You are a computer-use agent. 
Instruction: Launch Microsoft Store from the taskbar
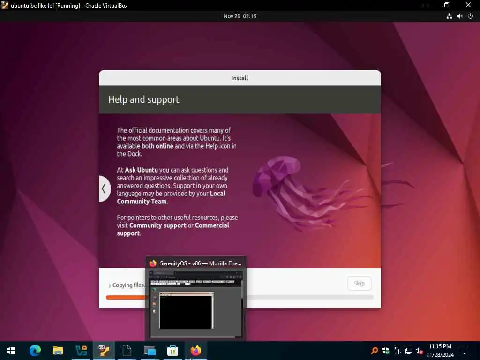click(172, 351)
